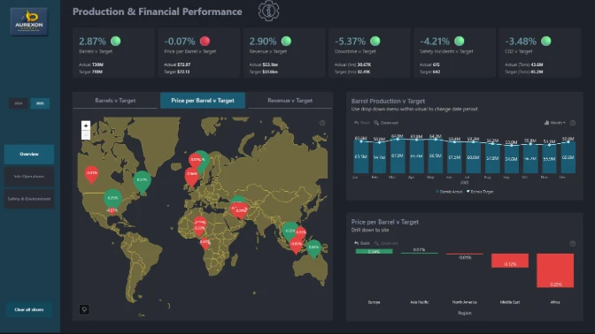Click the gear info icon beside the title
595x334 pixels.
click(268, 11)
